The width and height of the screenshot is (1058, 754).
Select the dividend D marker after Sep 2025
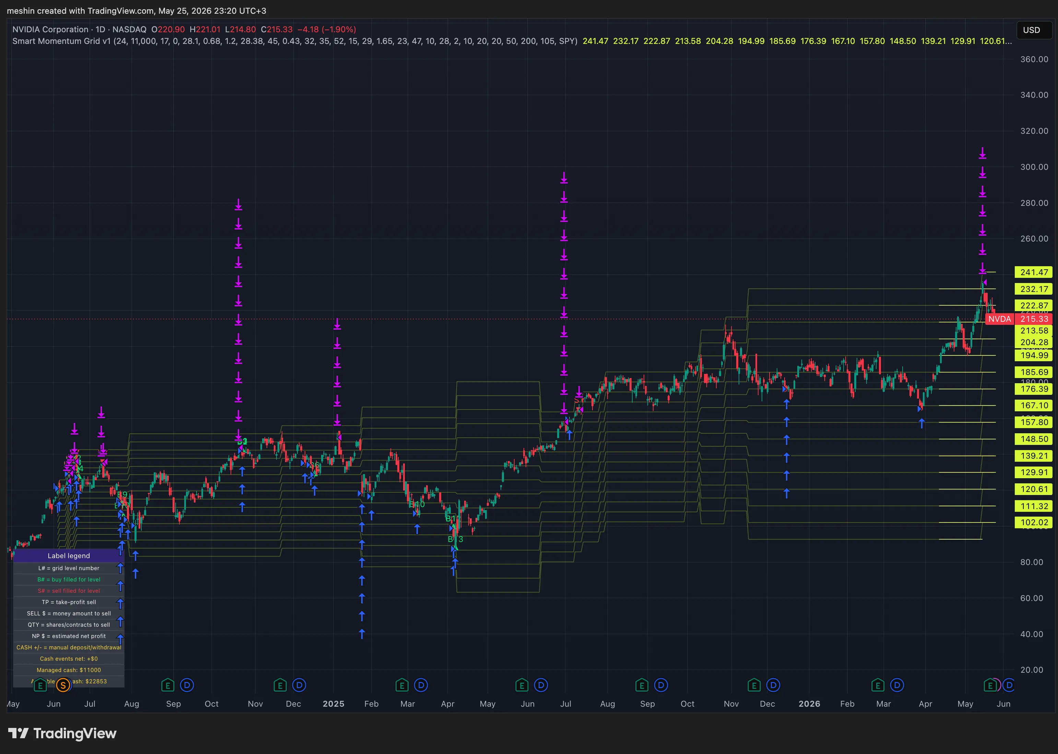tap(661, 685)
